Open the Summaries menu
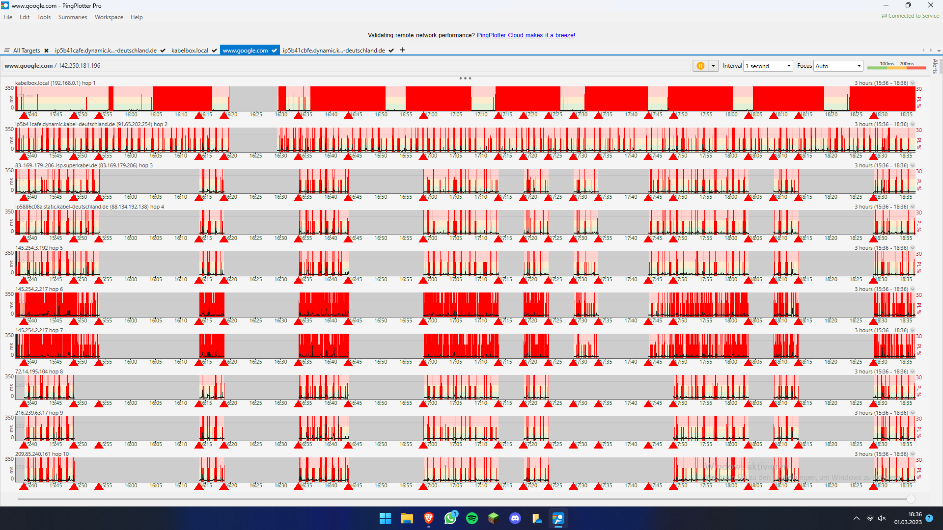Image resolution: width=943 pixels, height=530 pixels. click(72, 17)
